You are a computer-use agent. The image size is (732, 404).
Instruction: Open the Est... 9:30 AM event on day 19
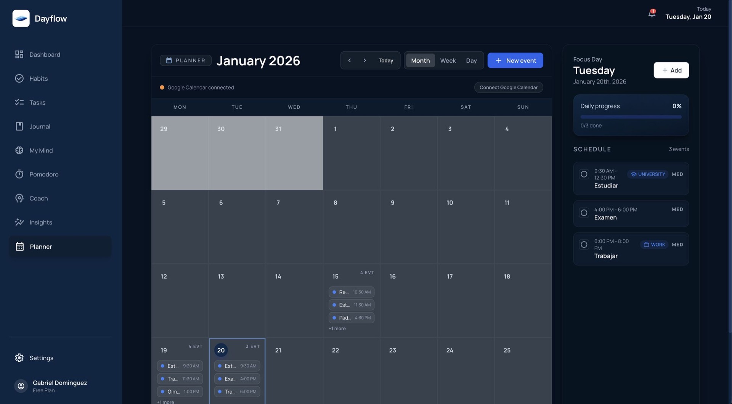pyautogui.click(x=180, y=366)
